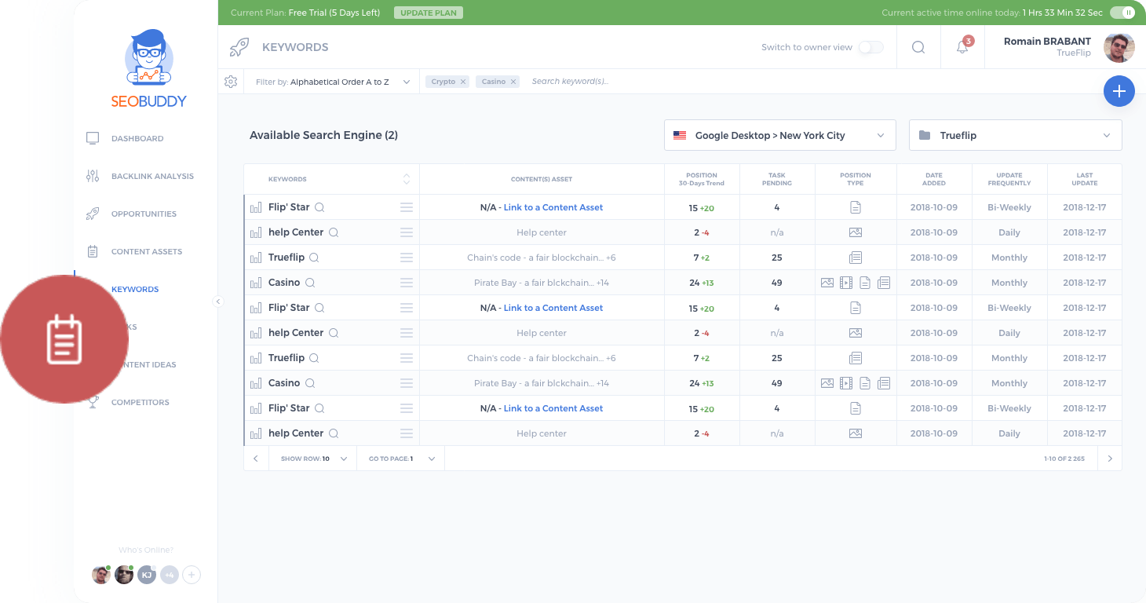The image size is (1146, 603).
Task: Click Available Search Engine (2) heading
Action: click(323, 135)
